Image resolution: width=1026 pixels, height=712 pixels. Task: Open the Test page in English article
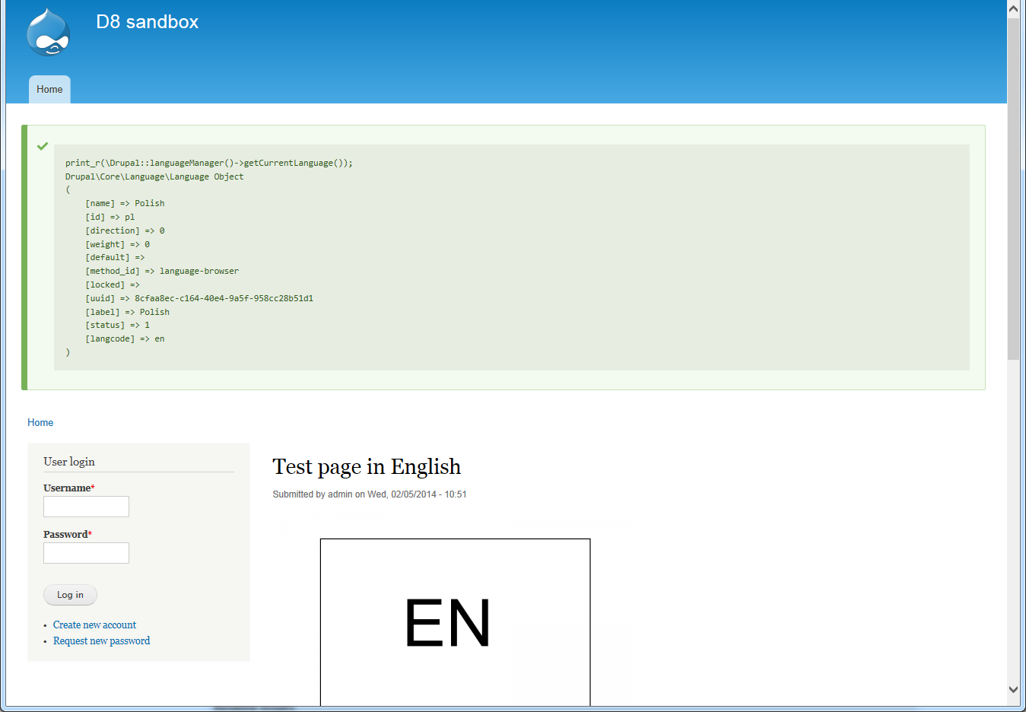coord(367,466)
